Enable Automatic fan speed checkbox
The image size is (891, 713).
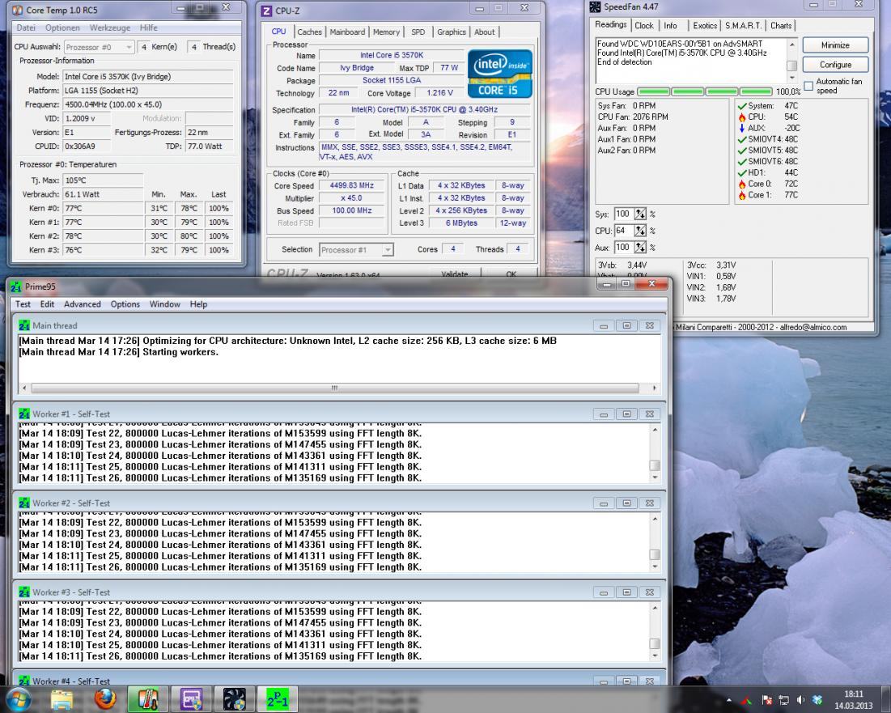pyautogui.click(x=808, y=85)
